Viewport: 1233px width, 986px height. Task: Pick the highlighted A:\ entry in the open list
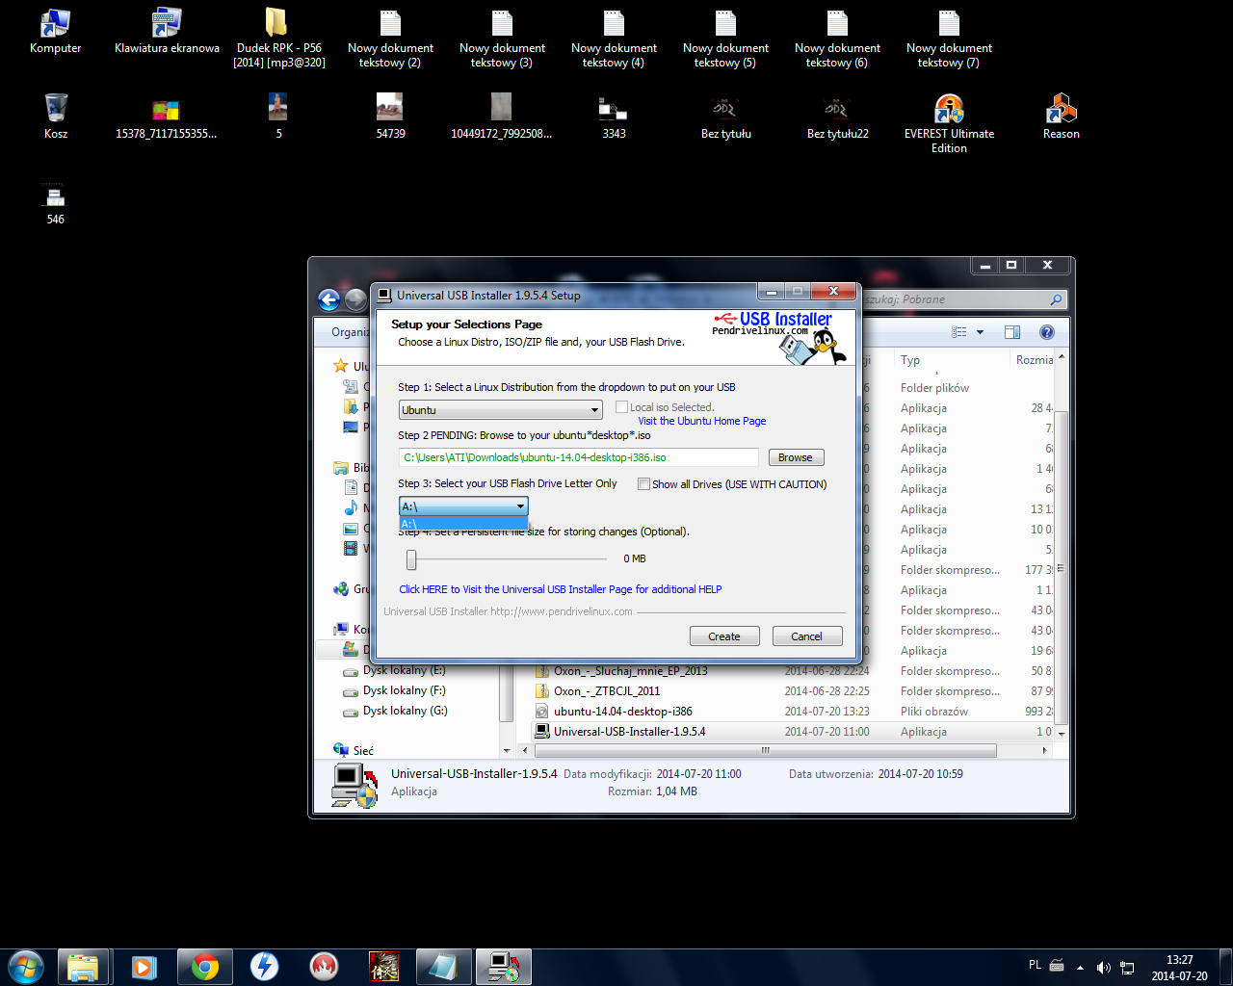pos(463,524)
